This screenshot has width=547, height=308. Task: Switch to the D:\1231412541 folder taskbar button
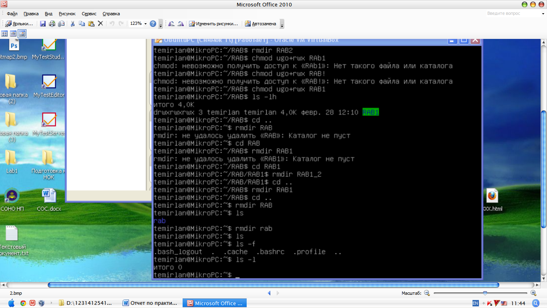click(85, 303)
